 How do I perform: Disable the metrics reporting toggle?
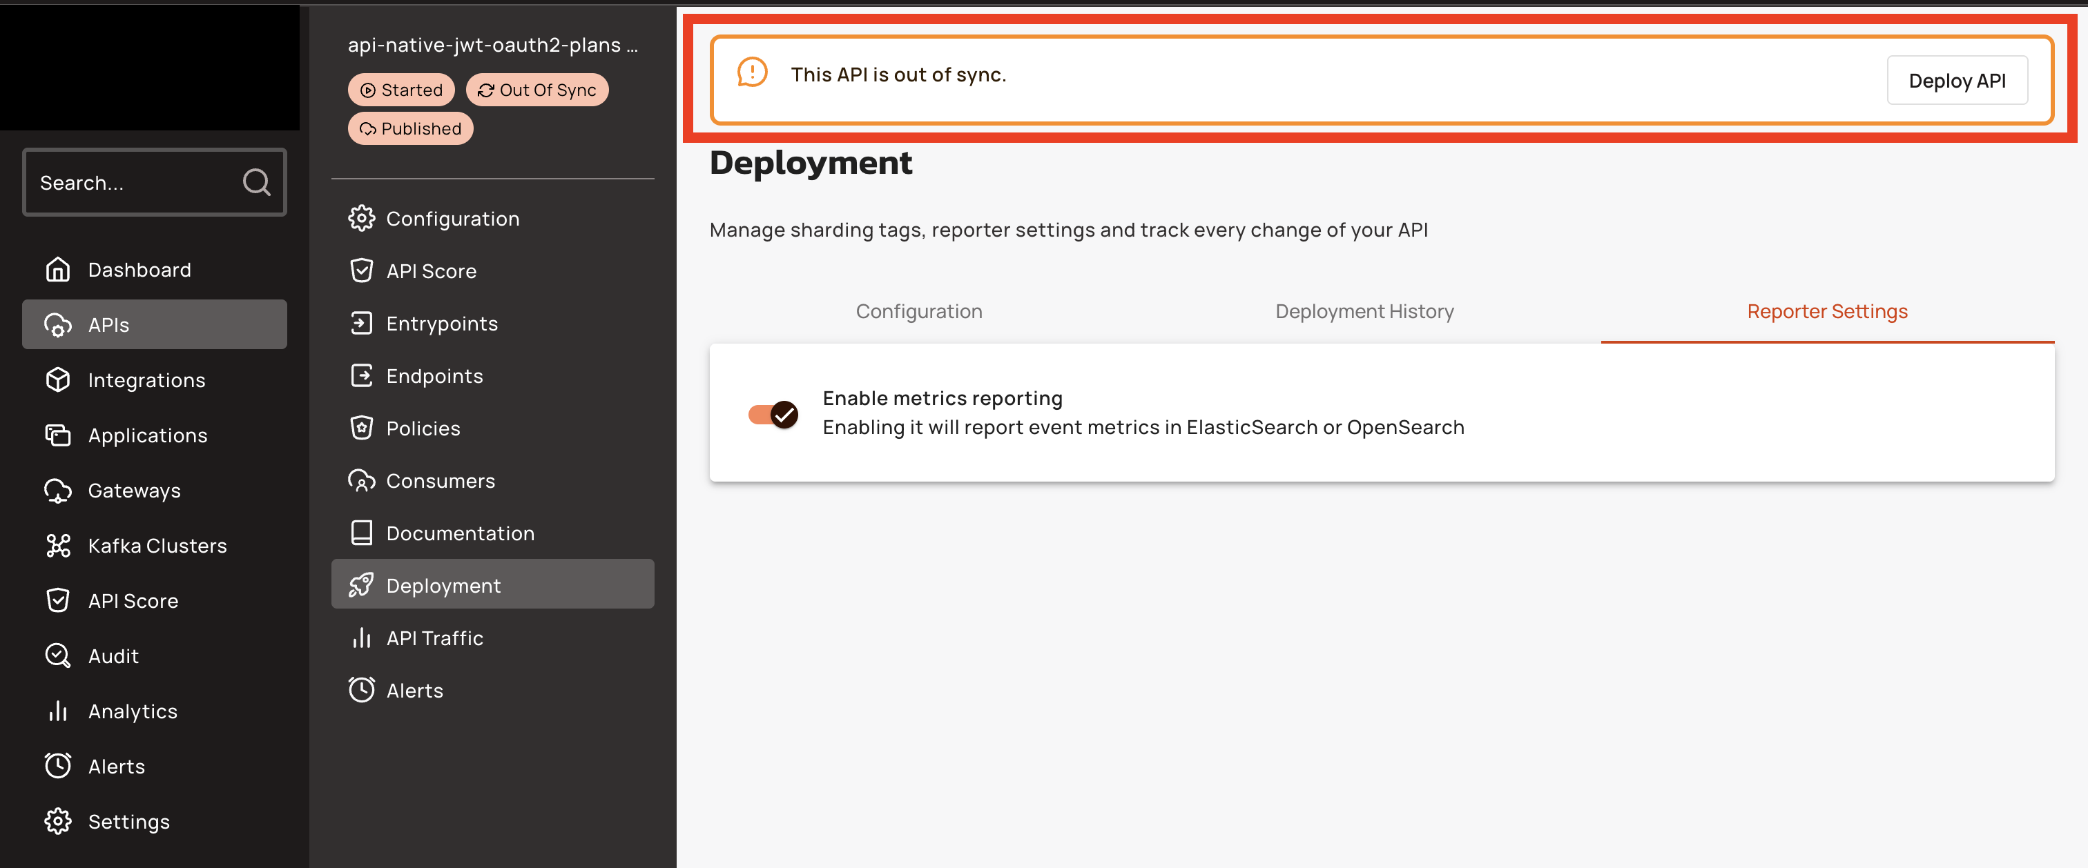pyautogui.click(x=773, y=415)
